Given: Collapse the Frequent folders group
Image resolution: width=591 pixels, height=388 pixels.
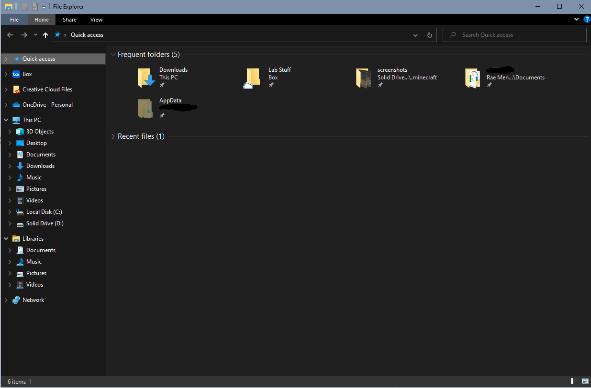Looking at the screenshot, I should (x=113, y=55).
